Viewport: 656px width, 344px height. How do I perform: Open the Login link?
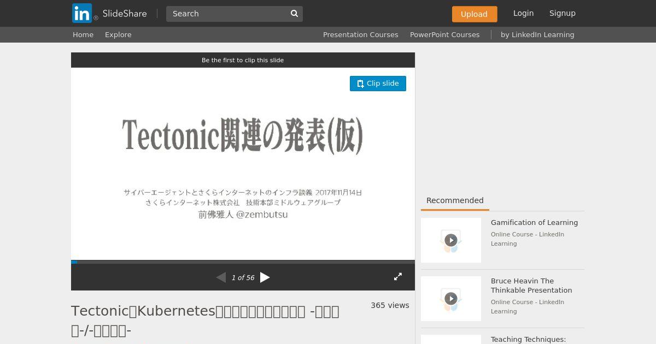pos(523,13)
